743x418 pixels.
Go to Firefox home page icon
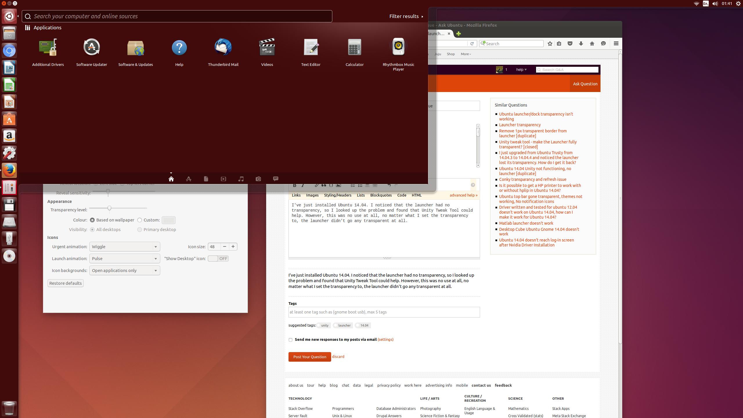tap(592, 44)
